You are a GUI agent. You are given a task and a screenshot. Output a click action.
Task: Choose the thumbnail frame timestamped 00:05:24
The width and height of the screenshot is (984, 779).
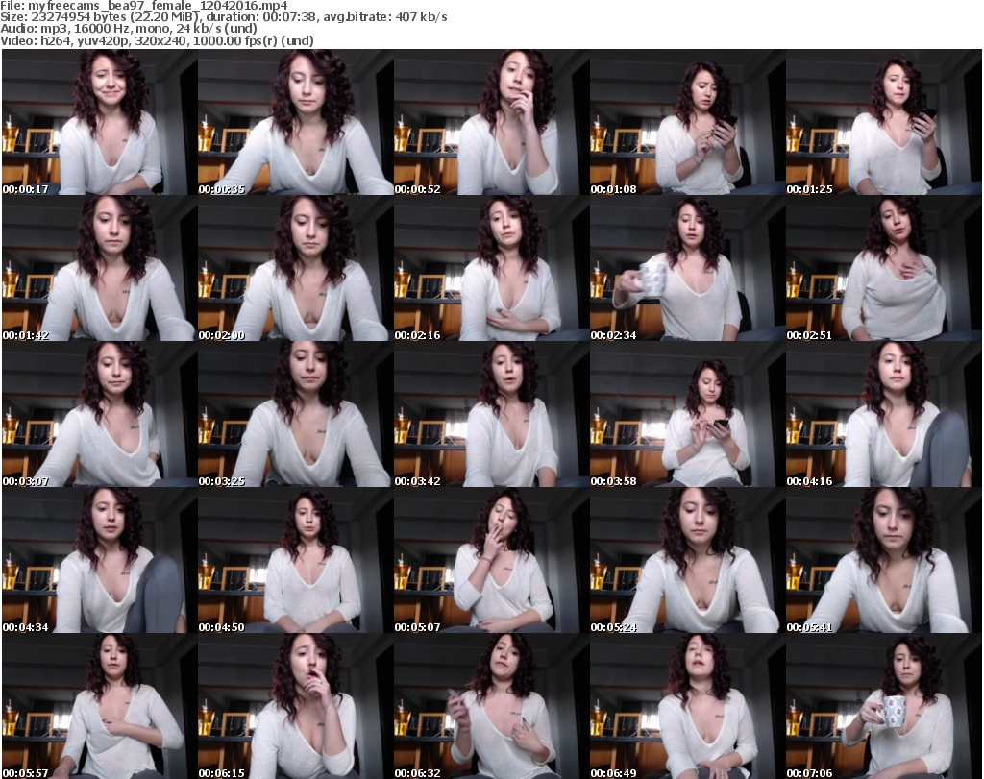coord(688,560)
